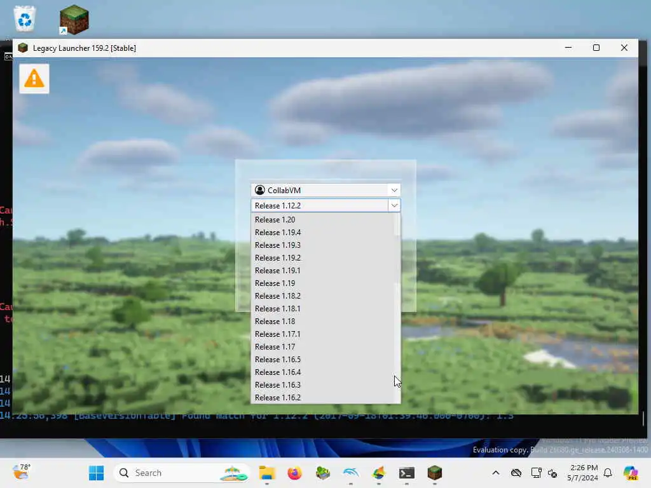Select Release 1.16.4 entry

coord(322,372)
